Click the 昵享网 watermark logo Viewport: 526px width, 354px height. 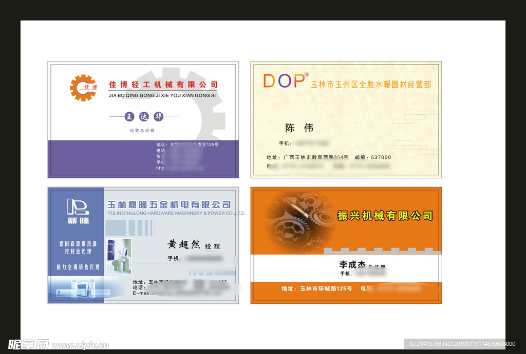click(x=28, y=344)
